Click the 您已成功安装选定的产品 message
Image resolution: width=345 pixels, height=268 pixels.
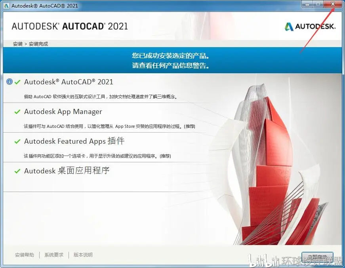[171, 56]
